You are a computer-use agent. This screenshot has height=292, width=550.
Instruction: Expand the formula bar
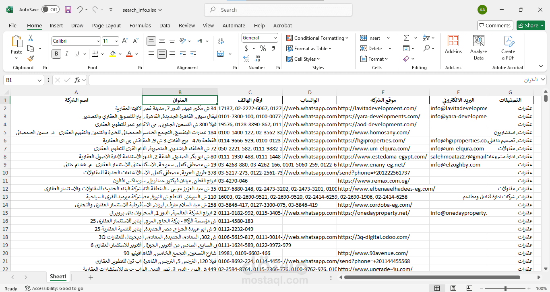(x=543, y=80)
